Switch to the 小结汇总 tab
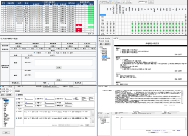 pyautogui.click(x=116, y=38)
